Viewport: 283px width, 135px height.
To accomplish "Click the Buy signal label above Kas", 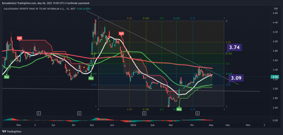I will coord(91,78).
